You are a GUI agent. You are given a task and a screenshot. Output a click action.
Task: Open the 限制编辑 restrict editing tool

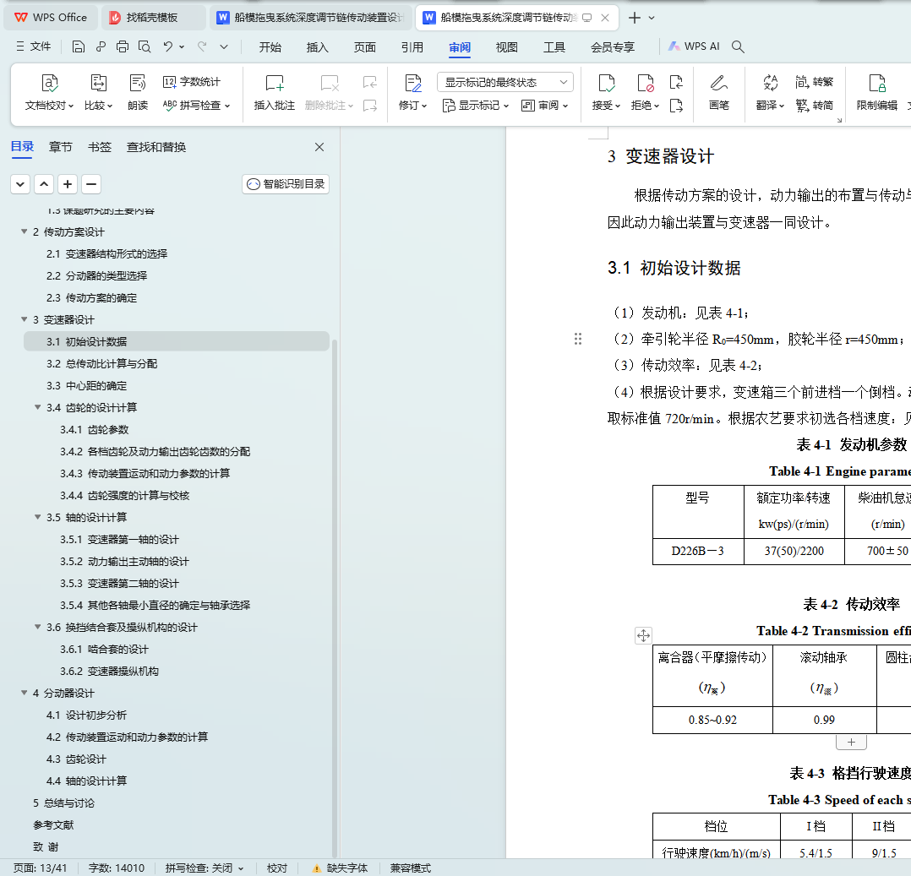[876, 93]
